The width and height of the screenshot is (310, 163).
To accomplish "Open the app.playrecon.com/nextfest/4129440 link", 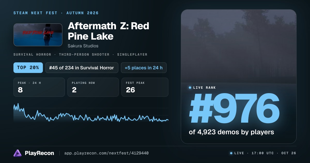I will pyautogui.click(x=106, y=153).
